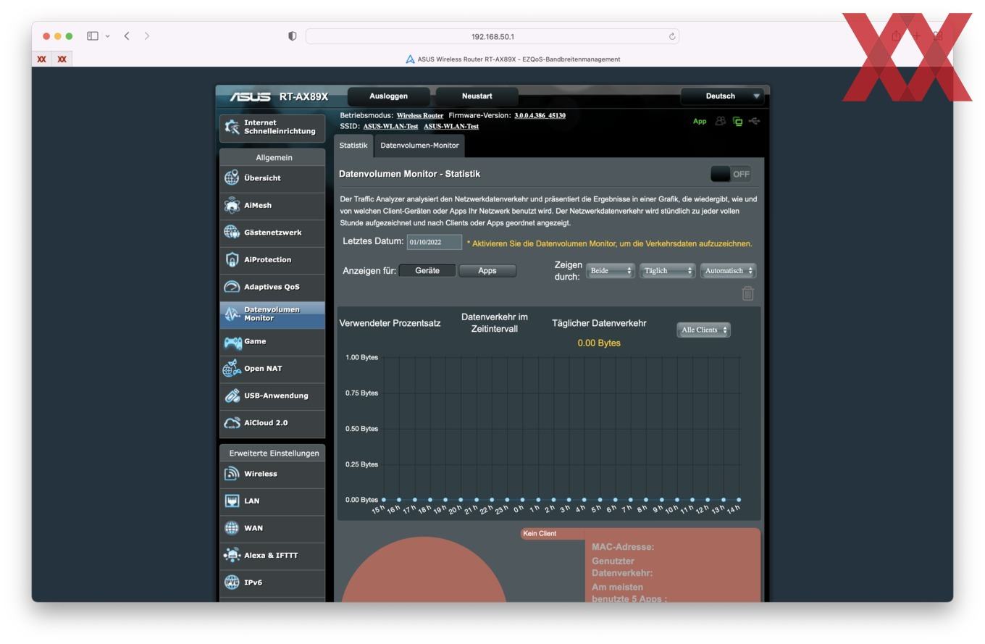Open the Game menu item label
This screenshot has height=644, width=985.
pyautogui.click(x=255, y=341)
